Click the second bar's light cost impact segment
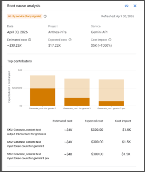Screen dimensions: 145x172 click(x=77, y=88)
